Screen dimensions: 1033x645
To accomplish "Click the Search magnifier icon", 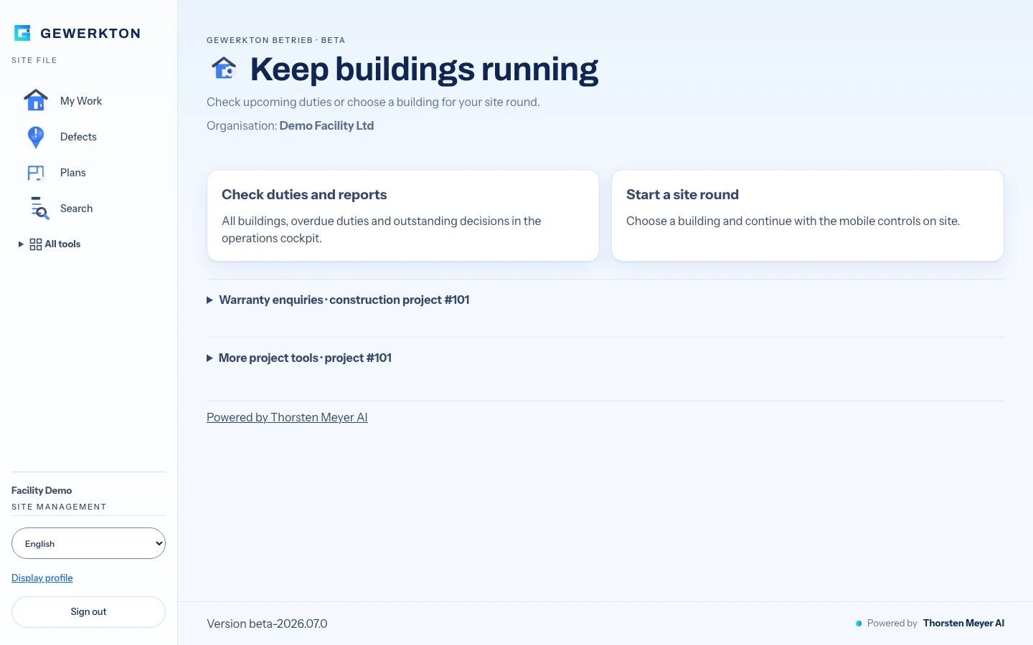I will [39, 209].
